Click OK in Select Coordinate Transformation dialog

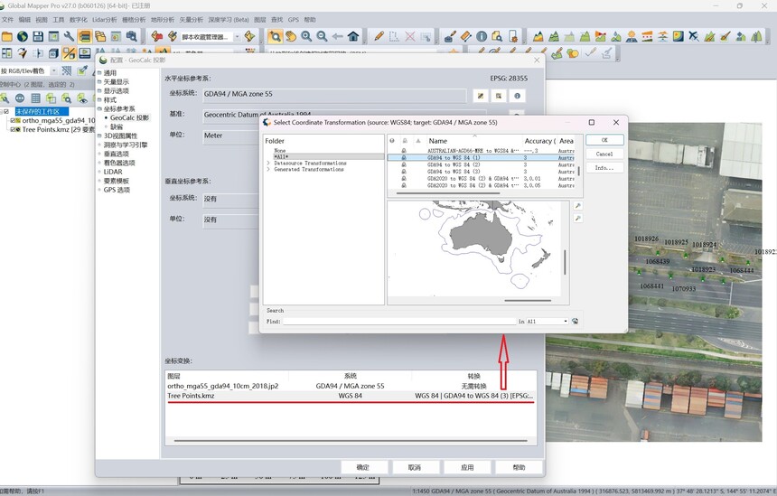point(604,140)
